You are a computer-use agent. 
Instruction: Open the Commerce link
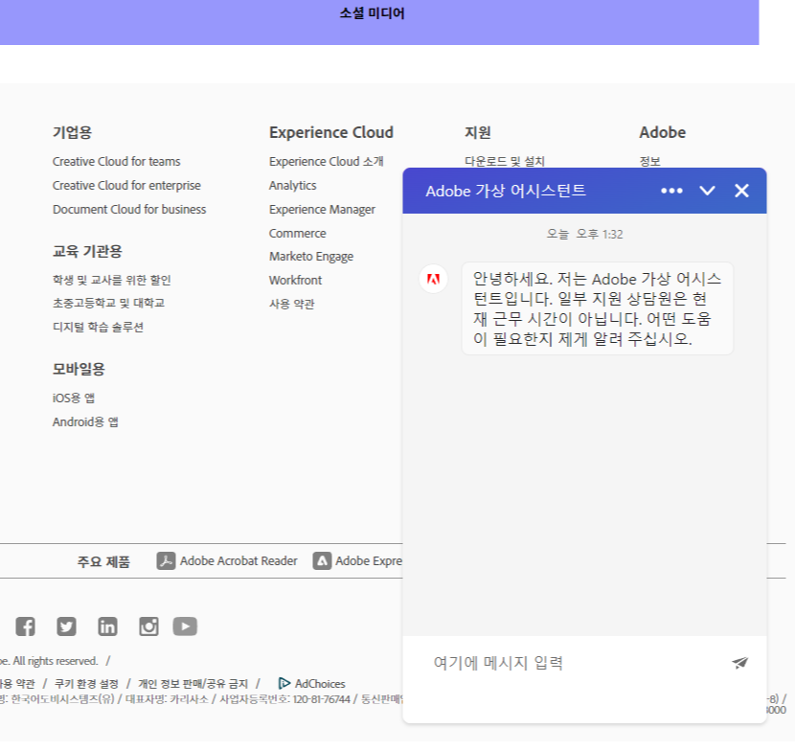tap(298, 234)
